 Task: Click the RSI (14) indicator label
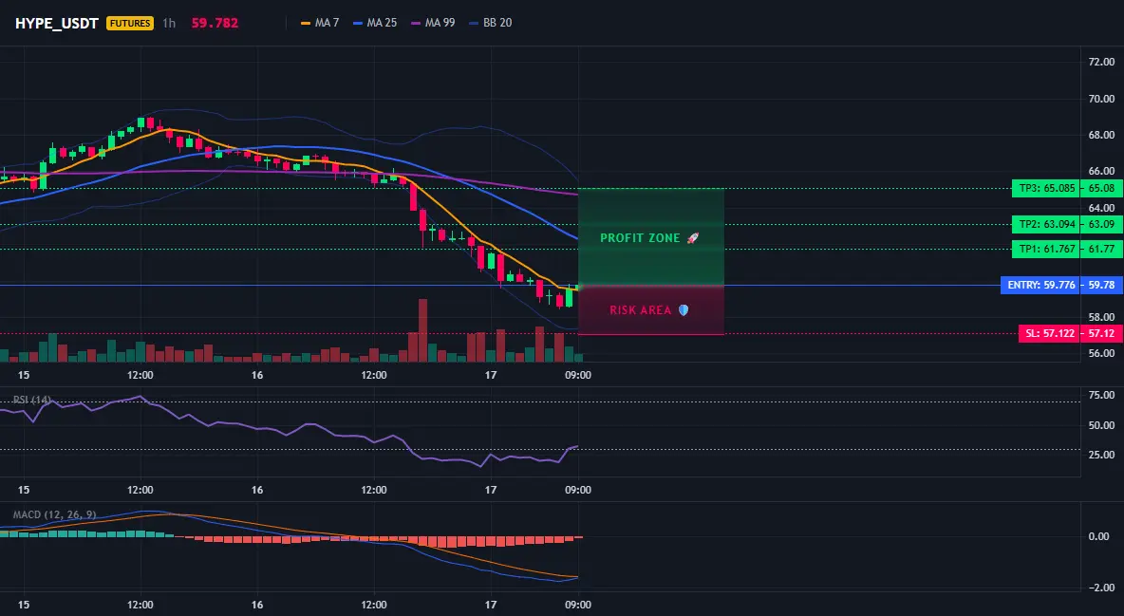32,400
